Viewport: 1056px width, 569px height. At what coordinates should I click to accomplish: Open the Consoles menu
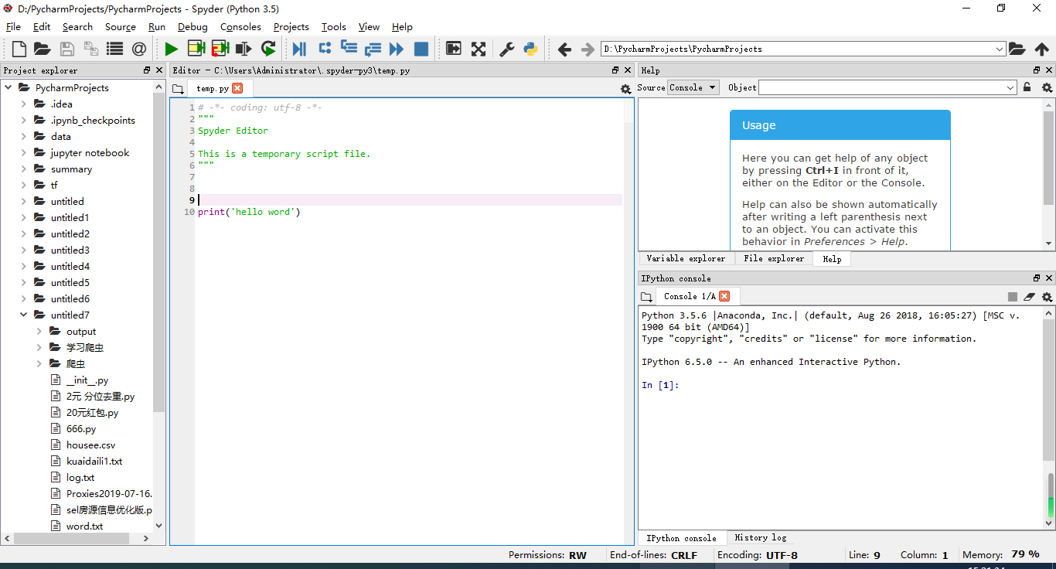pyautogui.click(x=240, y=26)
